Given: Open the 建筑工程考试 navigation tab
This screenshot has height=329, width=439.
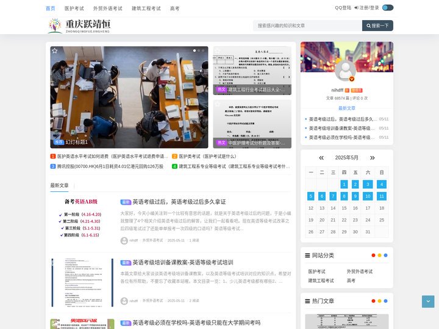Looking at the screenshot, I should tap(146, 9).
